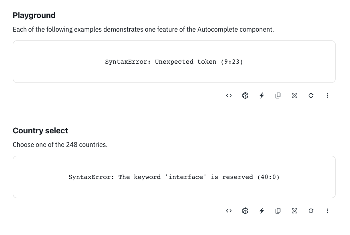This screenshot has height=235, width=350.
Task: Click the 'Choose one of the 248 countries' text
Action: 60,145
